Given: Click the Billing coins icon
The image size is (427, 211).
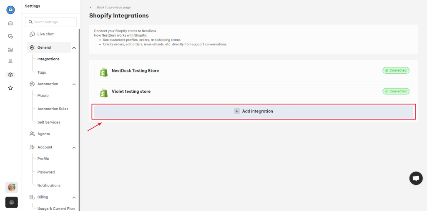Looking at the screenshot, I should 32,197.
